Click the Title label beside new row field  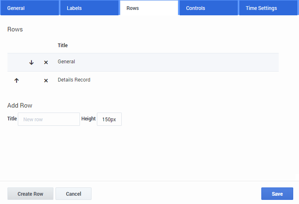tap(12, 119)
